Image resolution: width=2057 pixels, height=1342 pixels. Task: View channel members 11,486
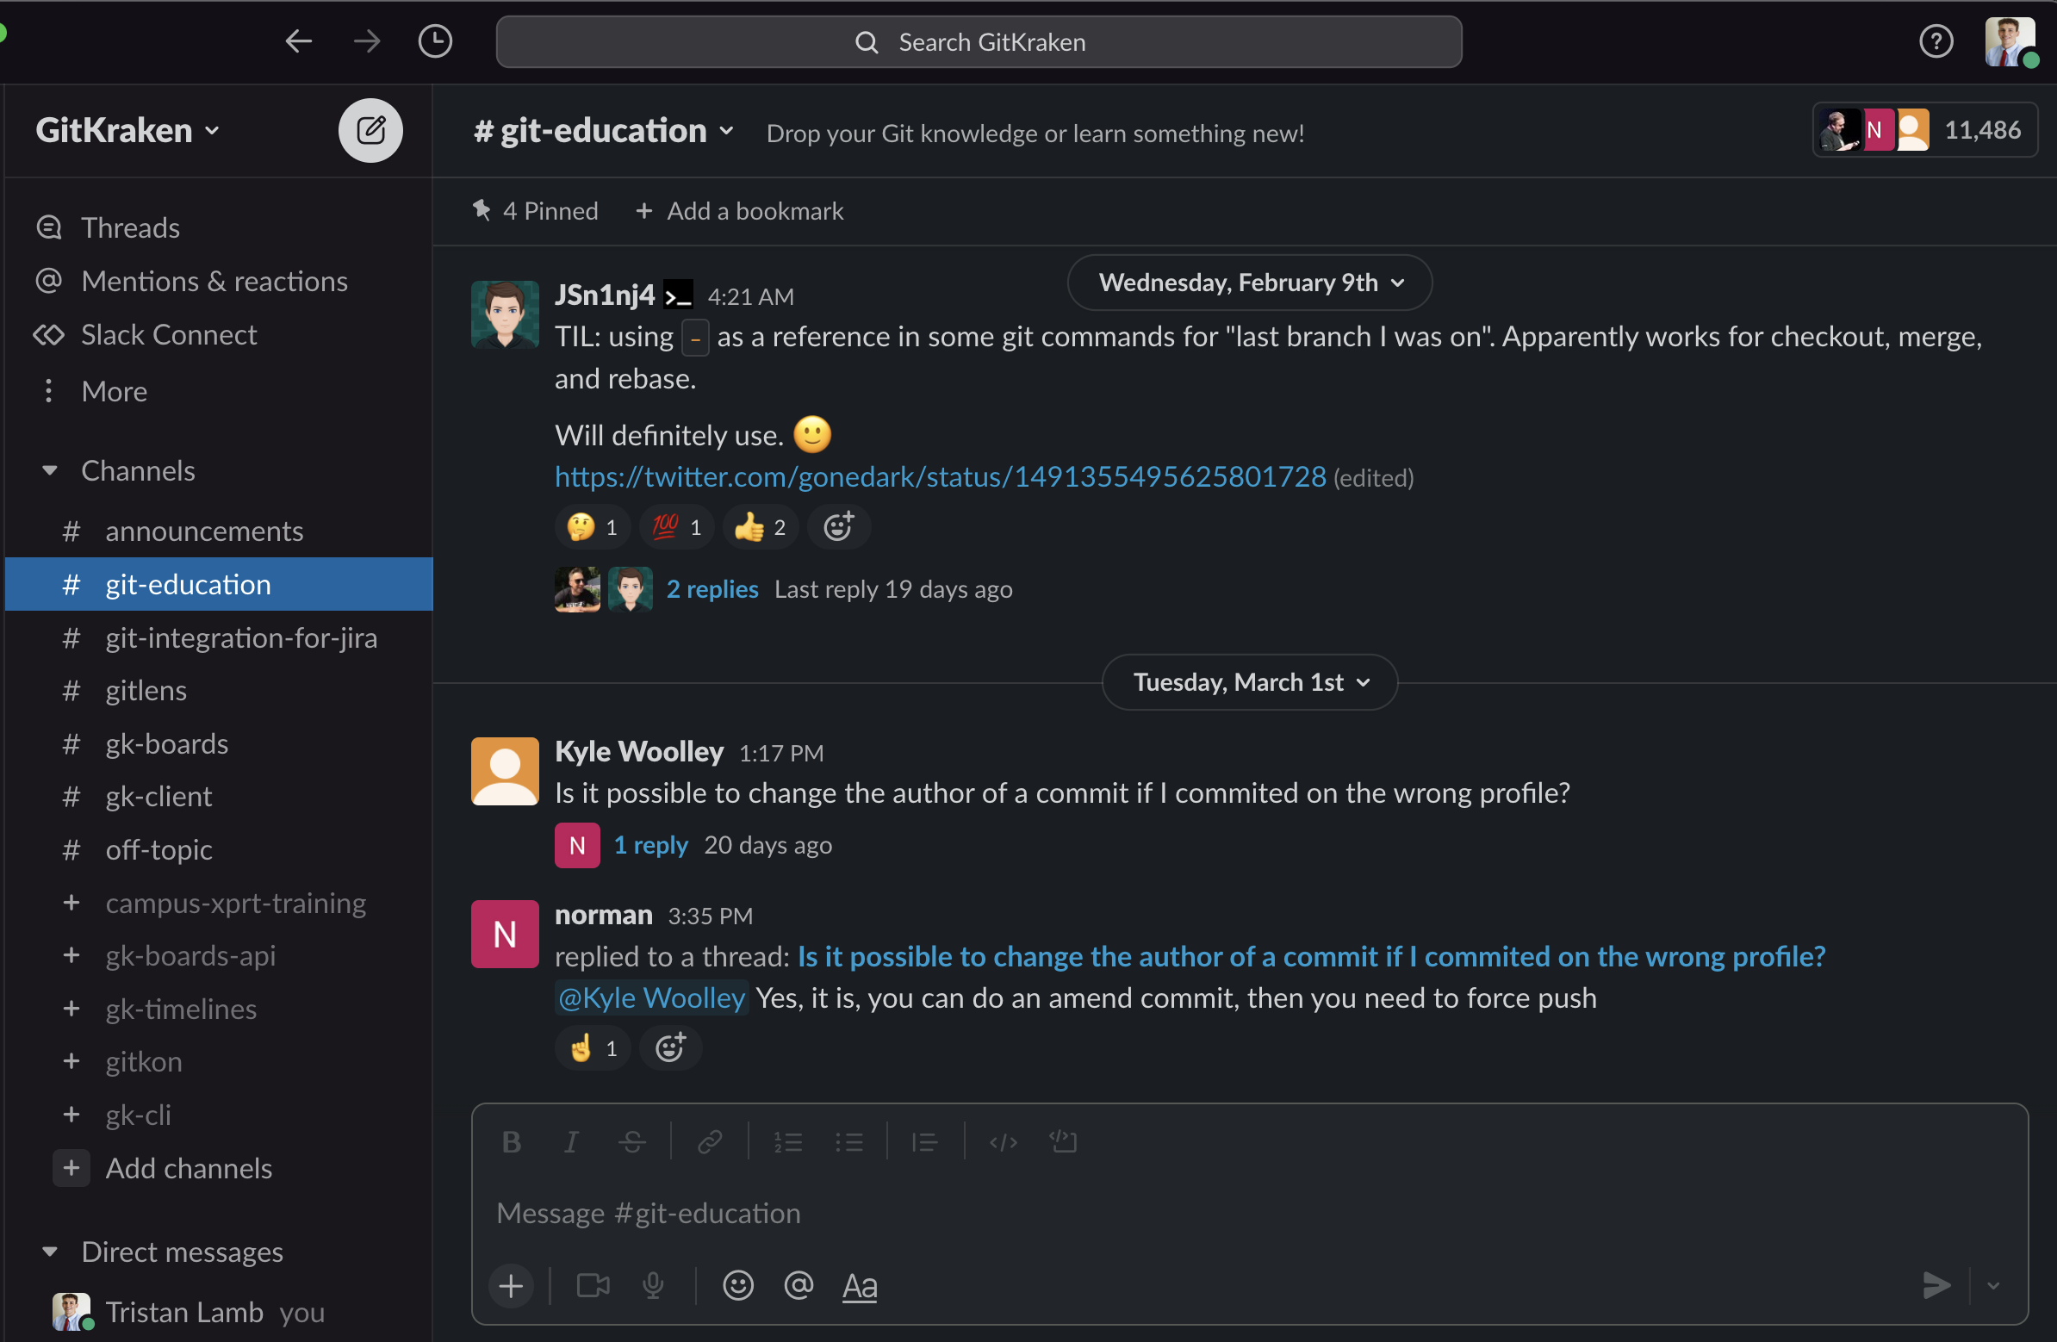[x=1924, y=130]
